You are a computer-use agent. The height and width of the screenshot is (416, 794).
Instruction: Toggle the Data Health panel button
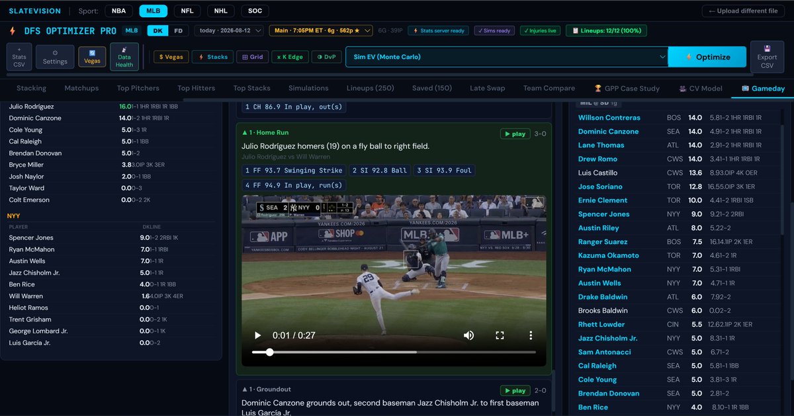coord(124,57)
